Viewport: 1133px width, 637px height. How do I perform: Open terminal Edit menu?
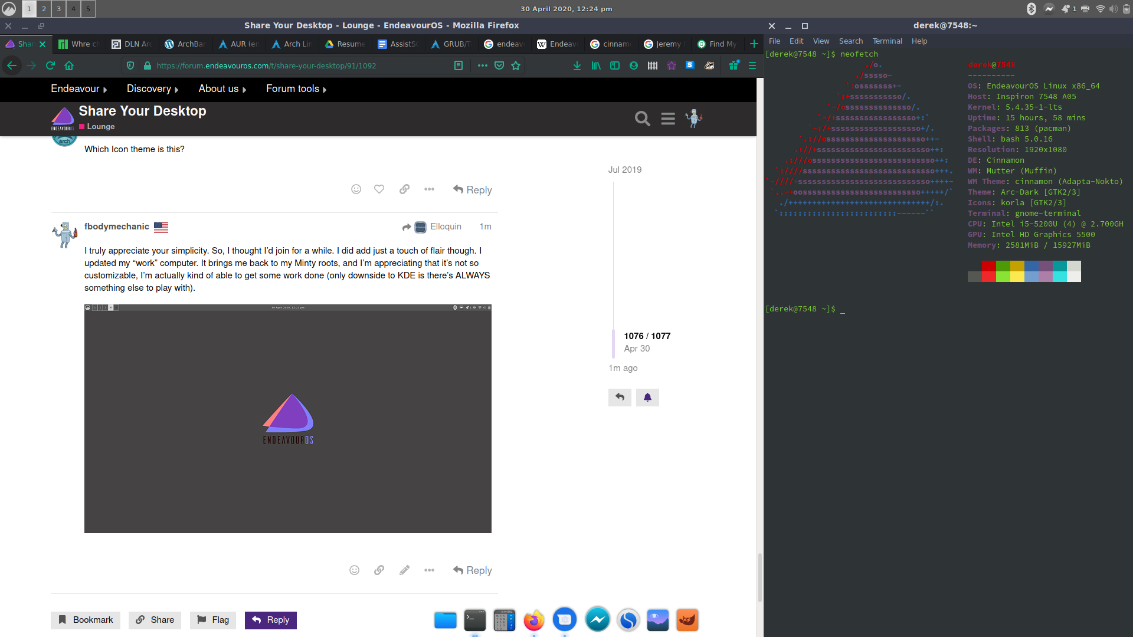click(x=796, y=41)
